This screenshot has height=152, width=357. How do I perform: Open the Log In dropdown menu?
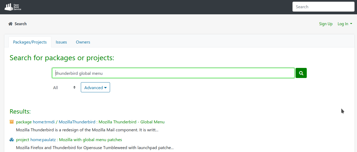345,24
